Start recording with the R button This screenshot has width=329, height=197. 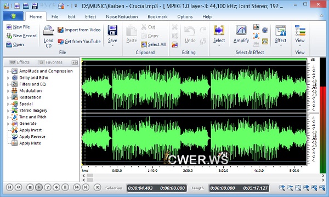(x=98, y=187)
